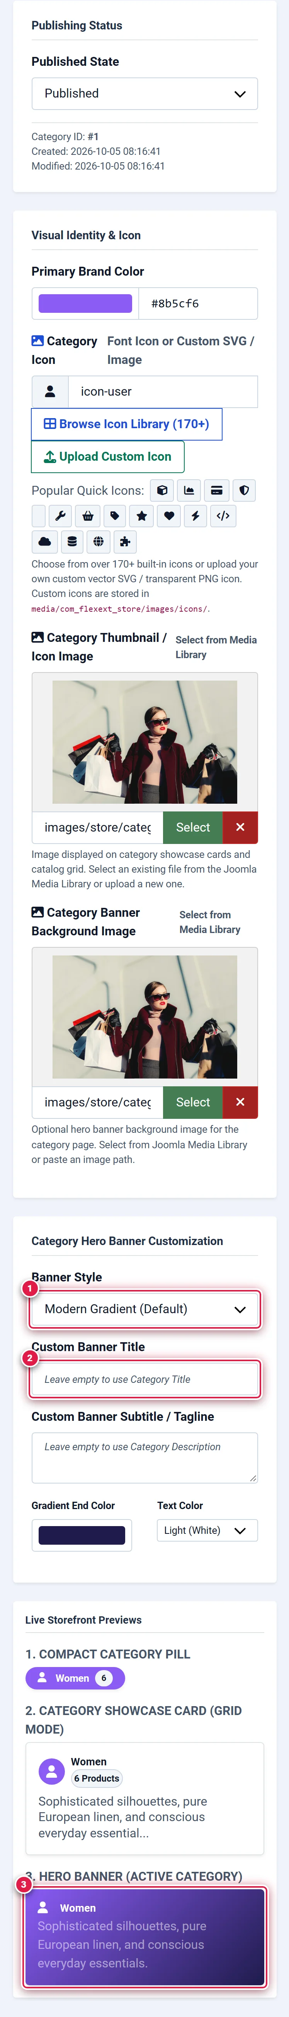Click the Category Hero Banner Customization heading
The image size is (289, 2017).
(x=127, y=1240)
